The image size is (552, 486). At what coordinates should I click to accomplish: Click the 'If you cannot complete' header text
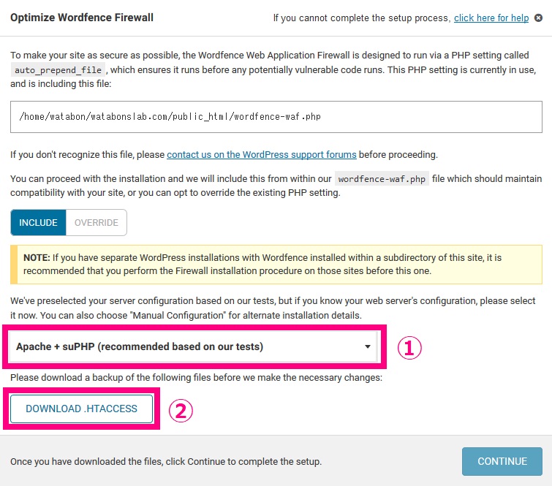(x=362, y=18)
